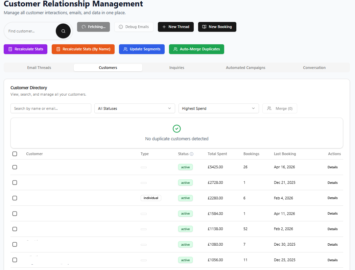Check the row with £2280.00 total spent

15,198
